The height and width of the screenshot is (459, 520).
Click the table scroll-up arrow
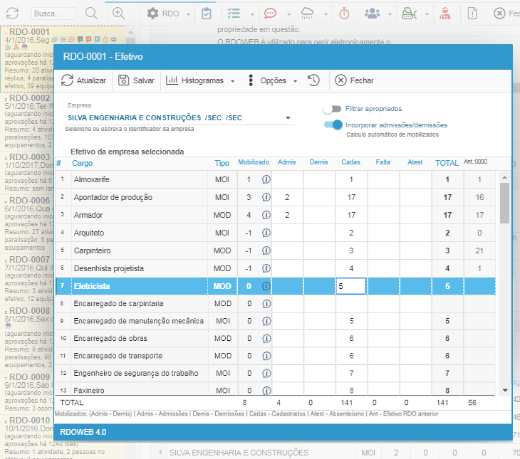click(505, 178)
